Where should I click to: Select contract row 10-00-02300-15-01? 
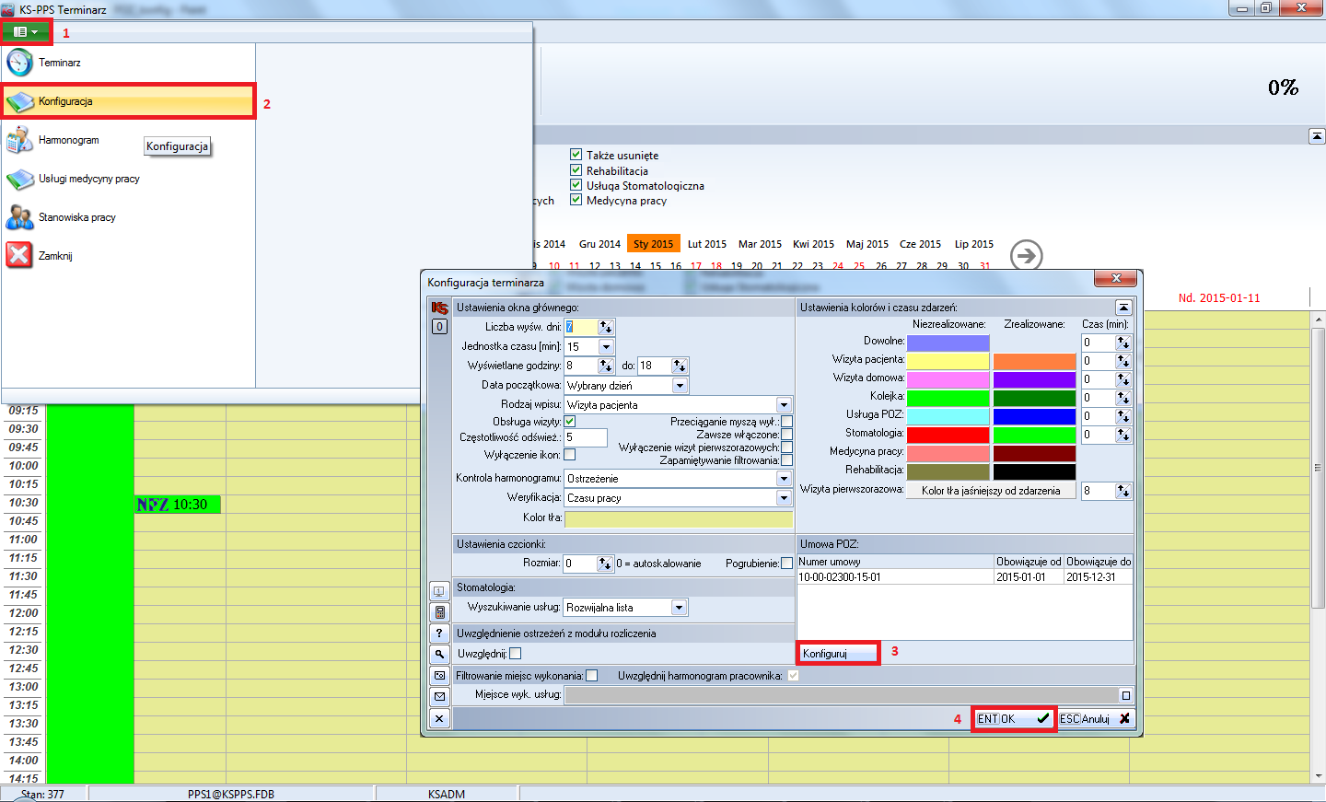click(964, 577)
